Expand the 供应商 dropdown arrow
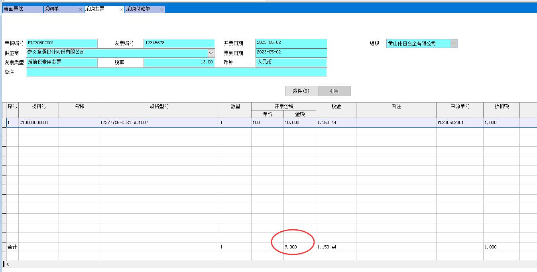 [211, 53]
